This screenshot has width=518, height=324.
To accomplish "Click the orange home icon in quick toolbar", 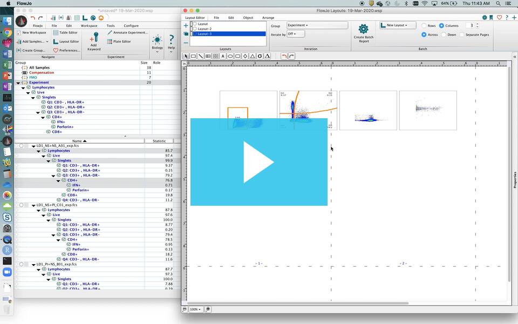I will tap(101, 18).
